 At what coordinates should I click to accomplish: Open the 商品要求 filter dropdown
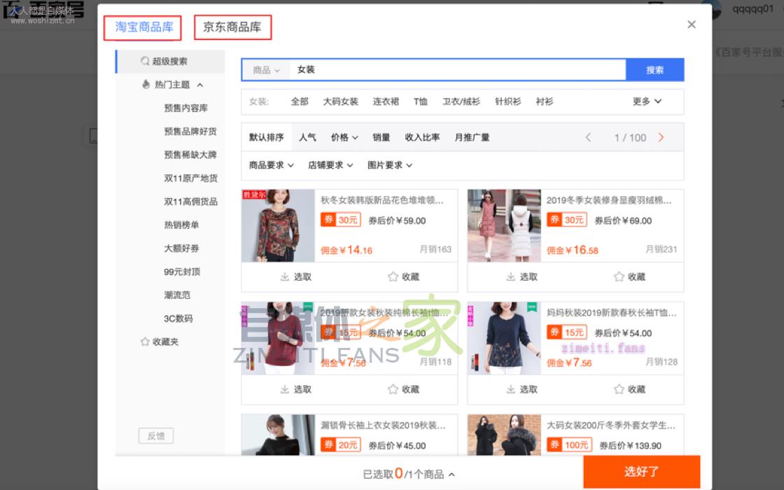[x=272, y=165]
